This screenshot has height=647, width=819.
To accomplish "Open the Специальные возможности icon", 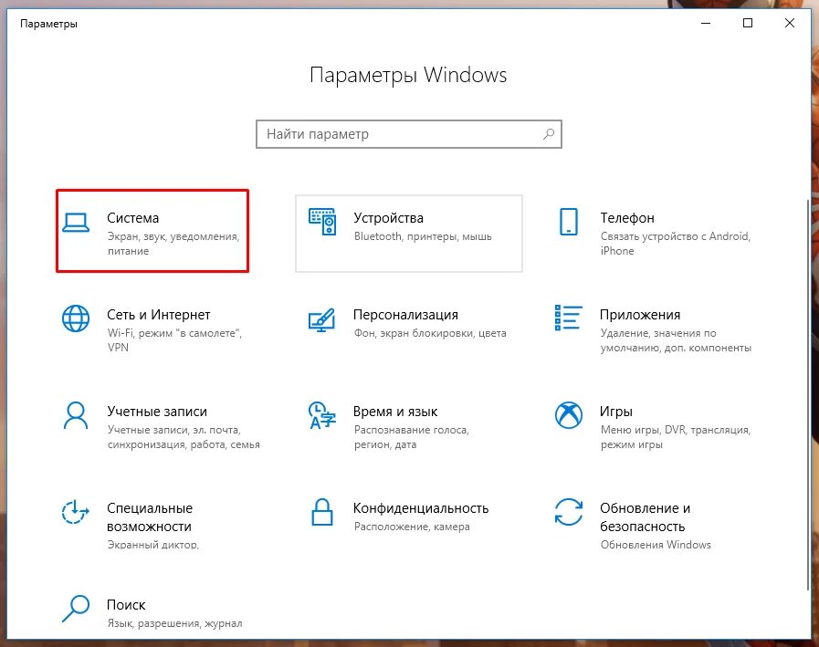I will [76, 512].
